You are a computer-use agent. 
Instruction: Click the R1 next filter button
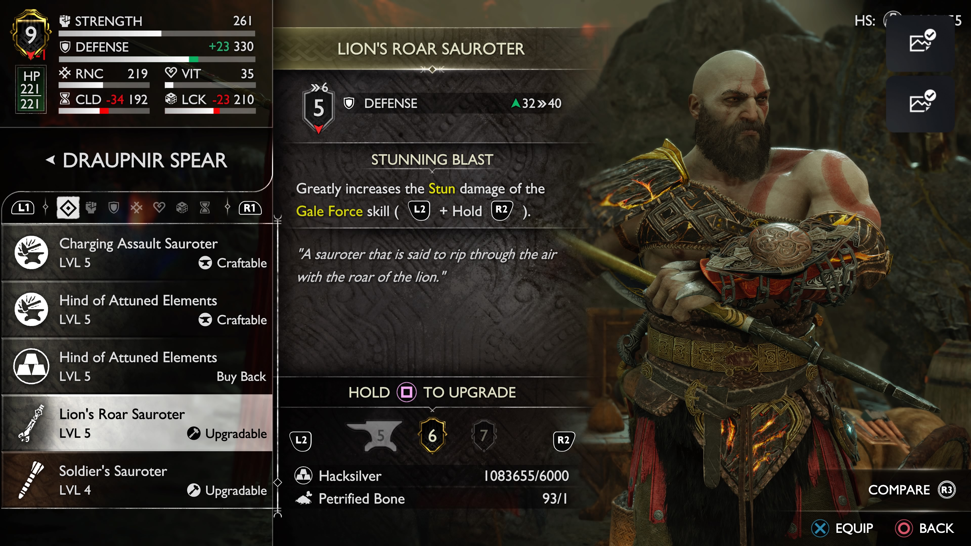250,208
